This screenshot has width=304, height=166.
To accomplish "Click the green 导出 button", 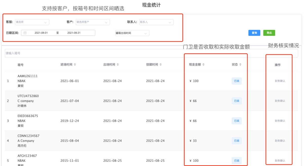I will 269,33.
